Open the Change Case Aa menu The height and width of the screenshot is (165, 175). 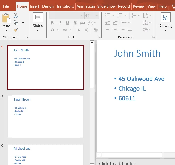[x=67, y=30]
